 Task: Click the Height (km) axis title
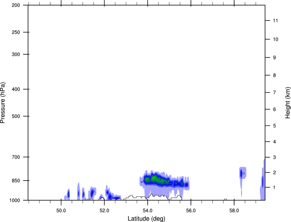pyautogui.click(x=288, y=102)
